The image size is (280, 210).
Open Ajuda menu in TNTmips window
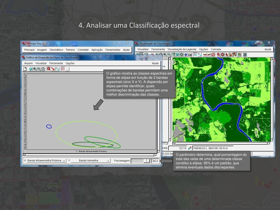pos(126,50)
